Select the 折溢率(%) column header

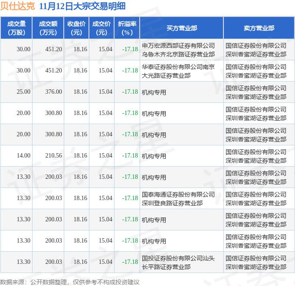pos(127,28)
